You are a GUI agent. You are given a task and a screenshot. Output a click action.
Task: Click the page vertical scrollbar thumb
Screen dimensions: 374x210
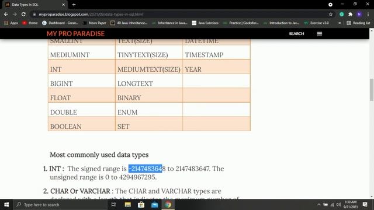click(x=372, y=90)
